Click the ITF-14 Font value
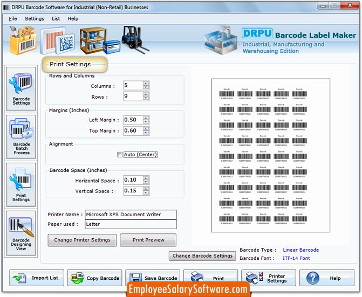Screen dimensions: 362x297 coord(296,258)
